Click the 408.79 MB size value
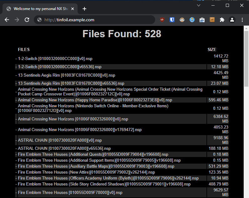 [x=219, y=184]
